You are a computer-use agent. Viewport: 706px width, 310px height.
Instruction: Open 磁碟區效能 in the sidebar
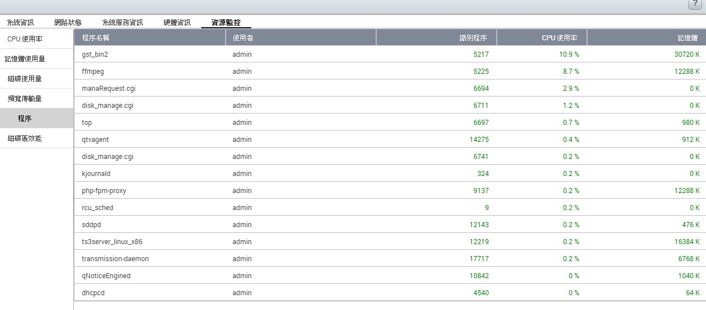37,138
